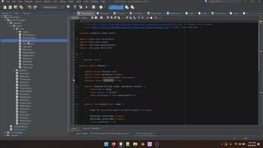Expand the Test Packages node

tap(5, 132)
